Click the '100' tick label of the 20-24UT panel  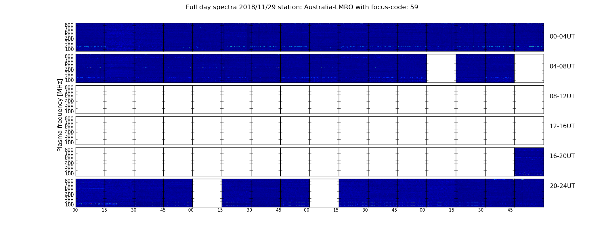pyautogui.click(x=69, y=205)
